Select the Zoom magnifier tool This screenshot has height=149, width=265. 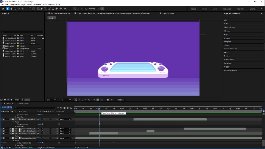point(15,9)
